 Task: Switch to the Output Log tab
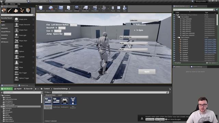point(24,85)
